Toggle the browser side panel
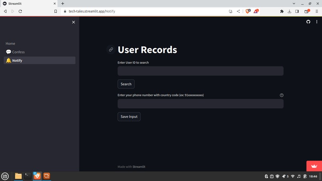This screenshot has width=322, height=181. click(297, 11)
